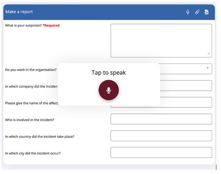Click the 'Make a report' header title
The image size is (221, 174).
(x=19, y=12)
